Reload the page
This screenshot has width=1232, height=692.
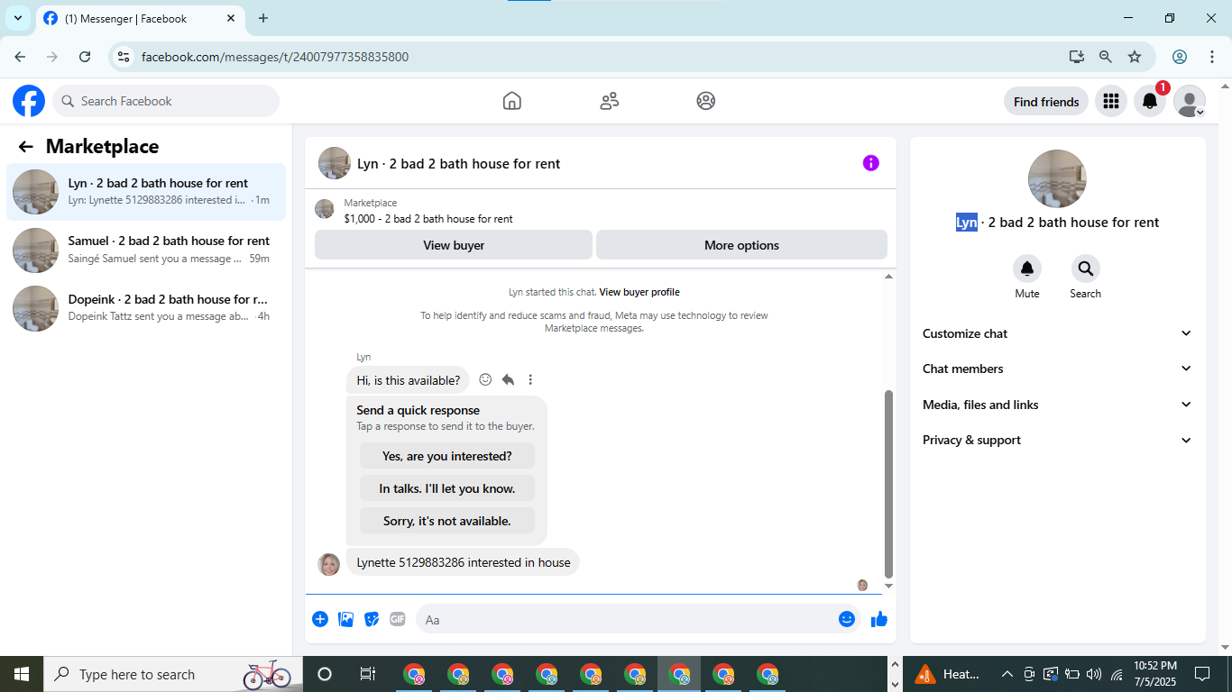pos(85,57)
